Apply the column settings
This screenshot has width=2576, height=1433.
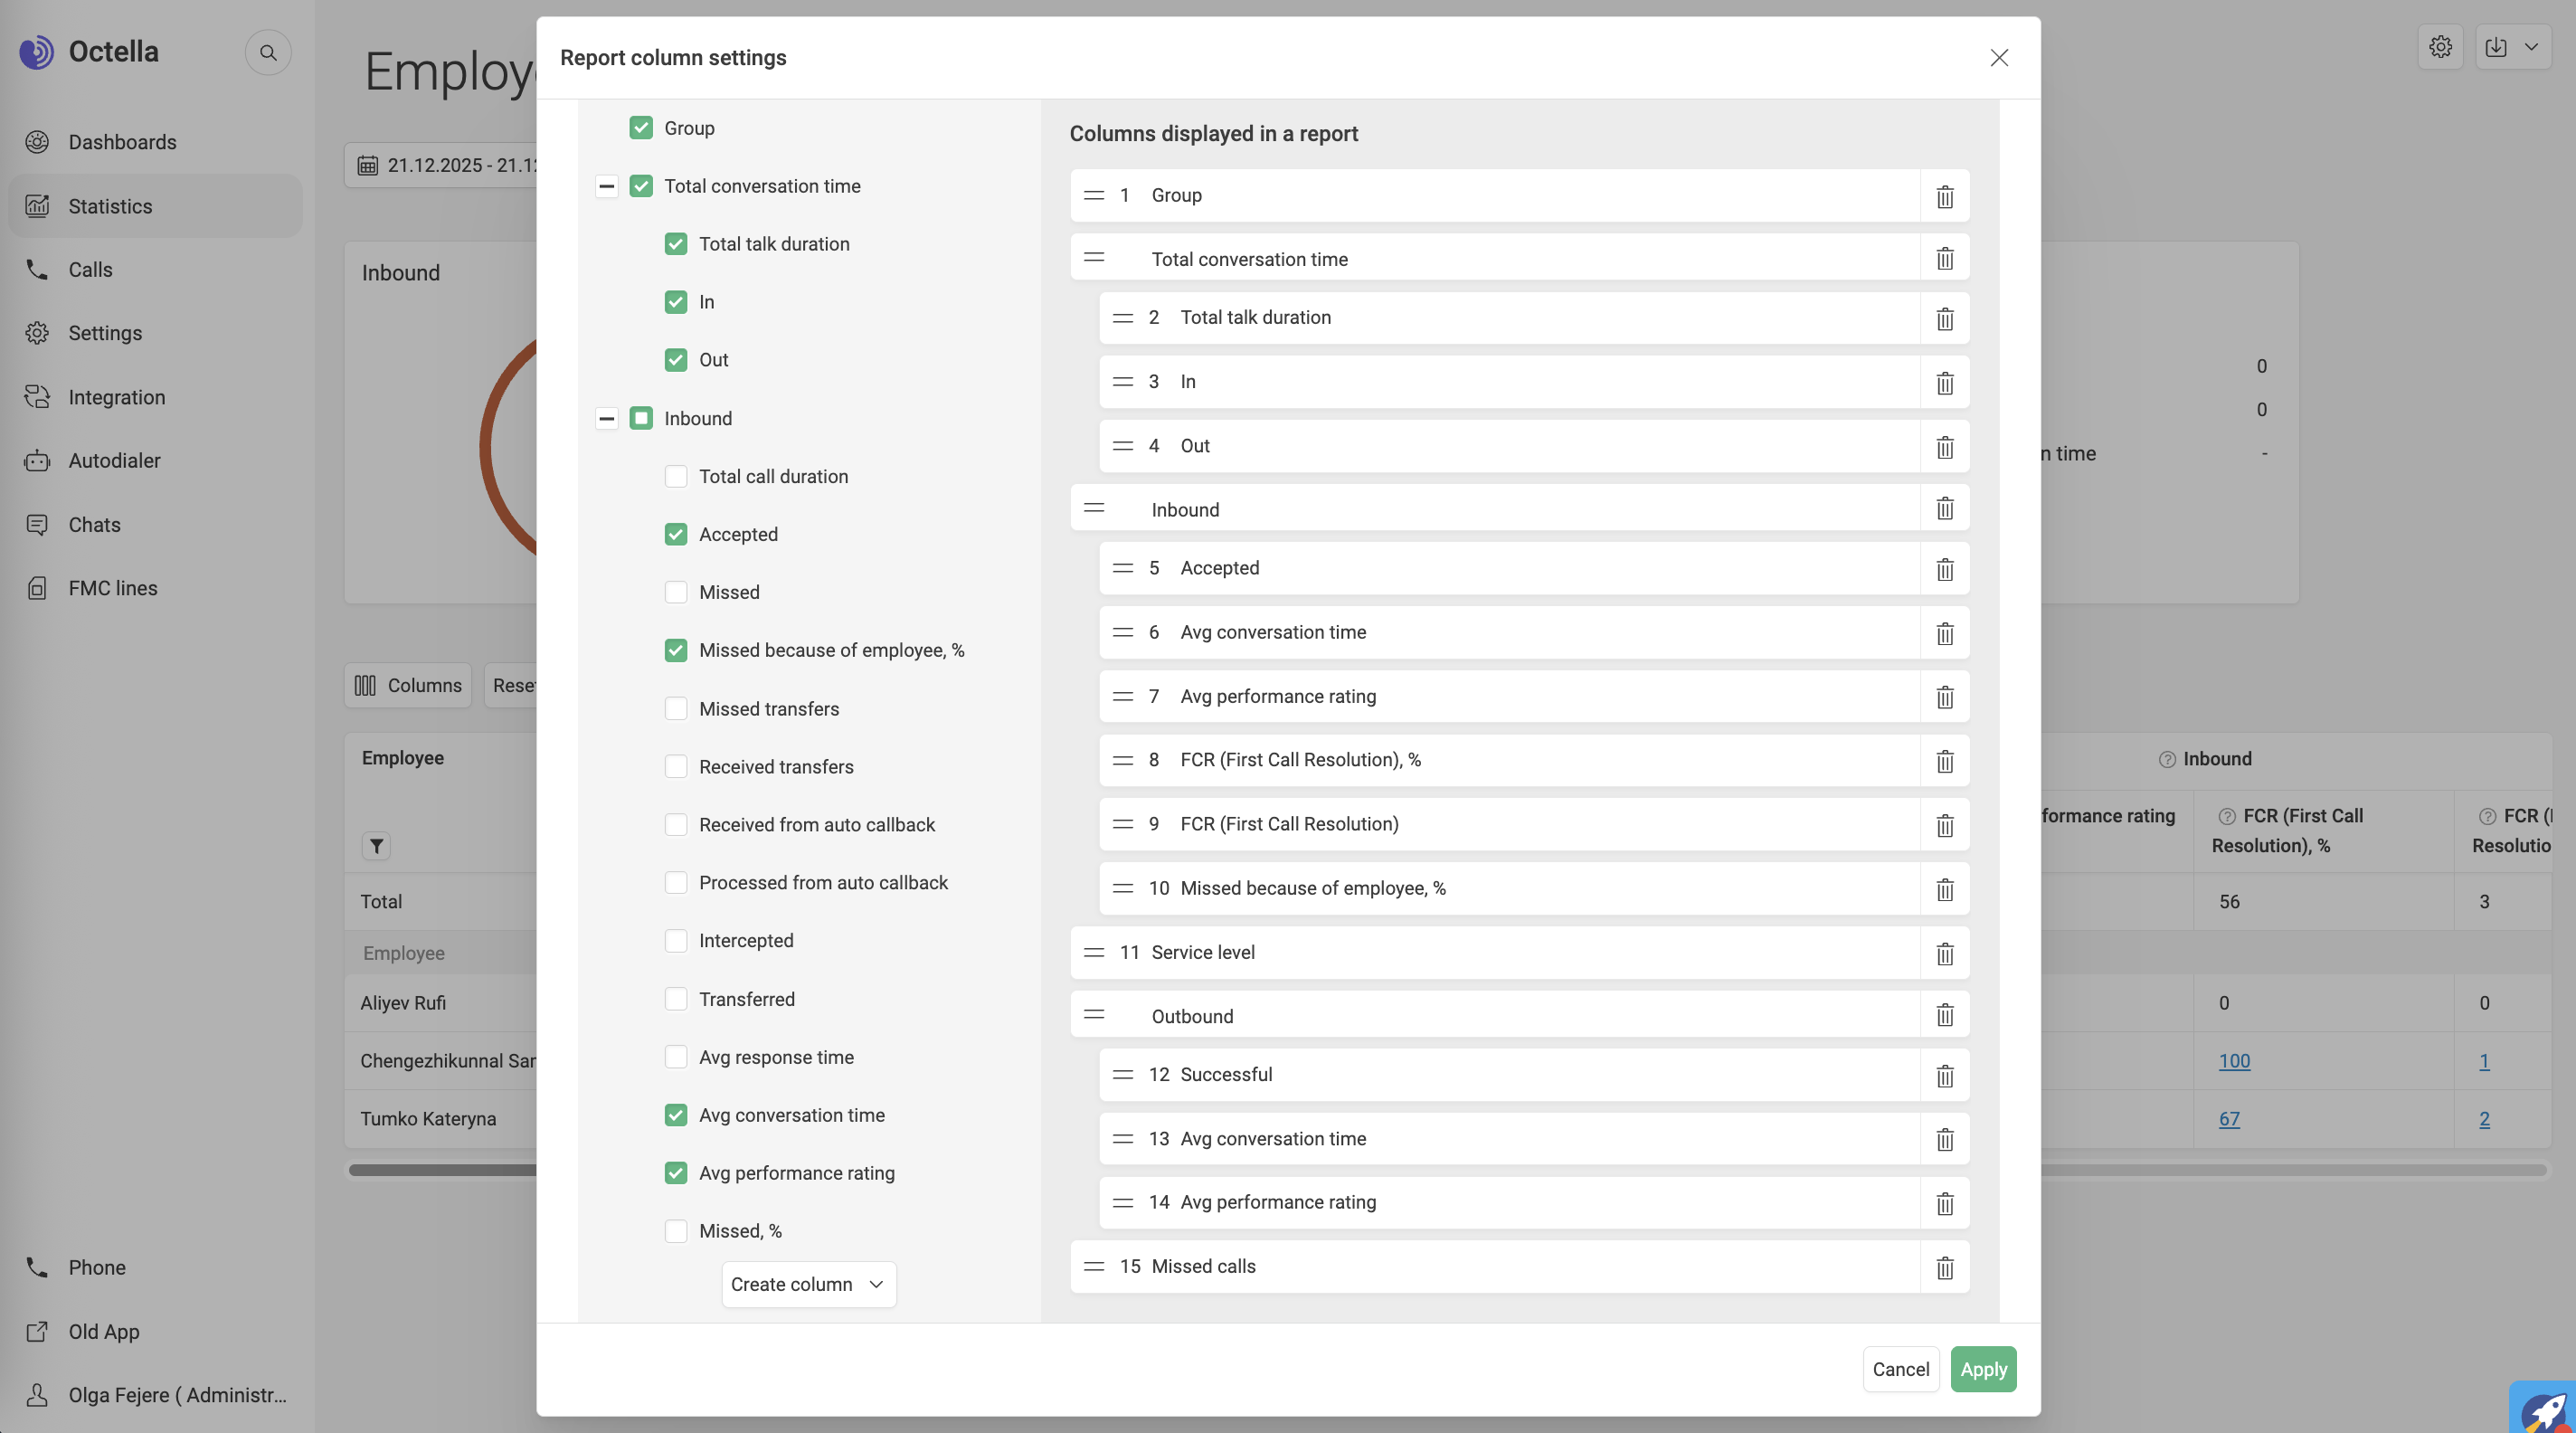1983,1369
